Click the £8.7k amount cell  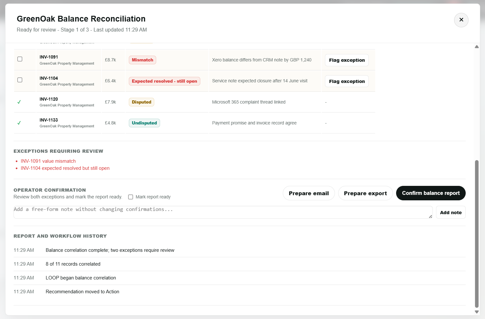[x=110, y=60]
